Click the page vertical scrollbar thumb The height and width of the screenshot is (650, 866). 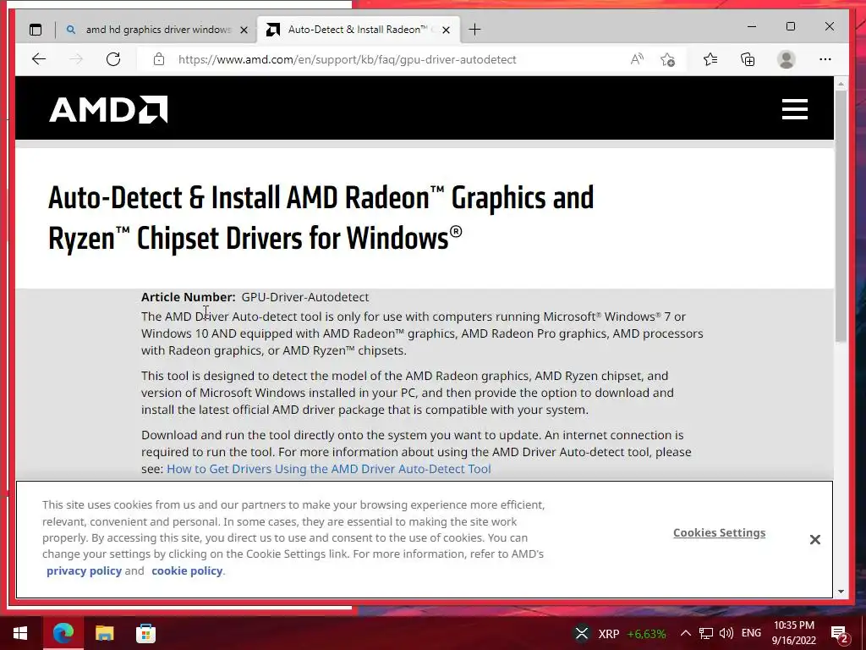(x=841, y=216)
